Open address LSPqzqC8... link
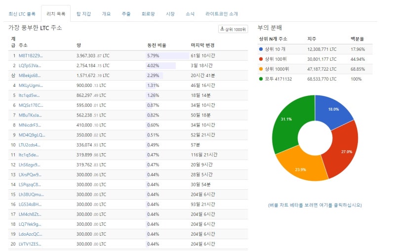Screen dimensions: 395x251 [30, 184]
